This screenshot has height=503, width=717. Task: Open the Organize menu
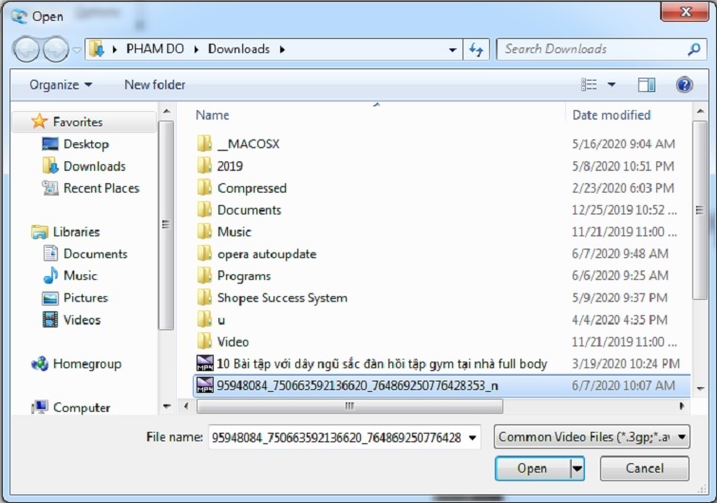pos(61,84)
